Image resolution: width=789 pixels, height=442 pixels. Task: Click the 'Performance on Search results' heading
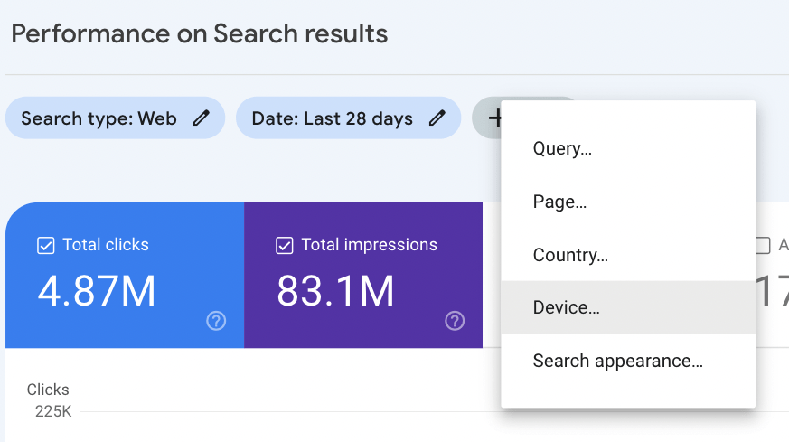200,34
